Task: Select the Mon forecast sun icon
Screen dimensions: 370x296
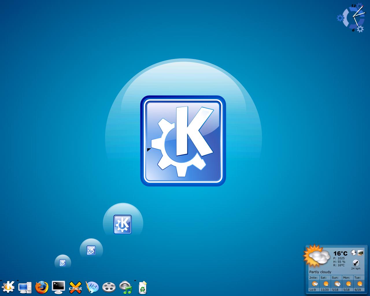Action: [x=348, y=284]
